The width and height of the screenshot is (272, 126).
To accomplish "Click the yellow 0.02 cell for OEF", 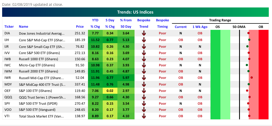I will [110, 91].
